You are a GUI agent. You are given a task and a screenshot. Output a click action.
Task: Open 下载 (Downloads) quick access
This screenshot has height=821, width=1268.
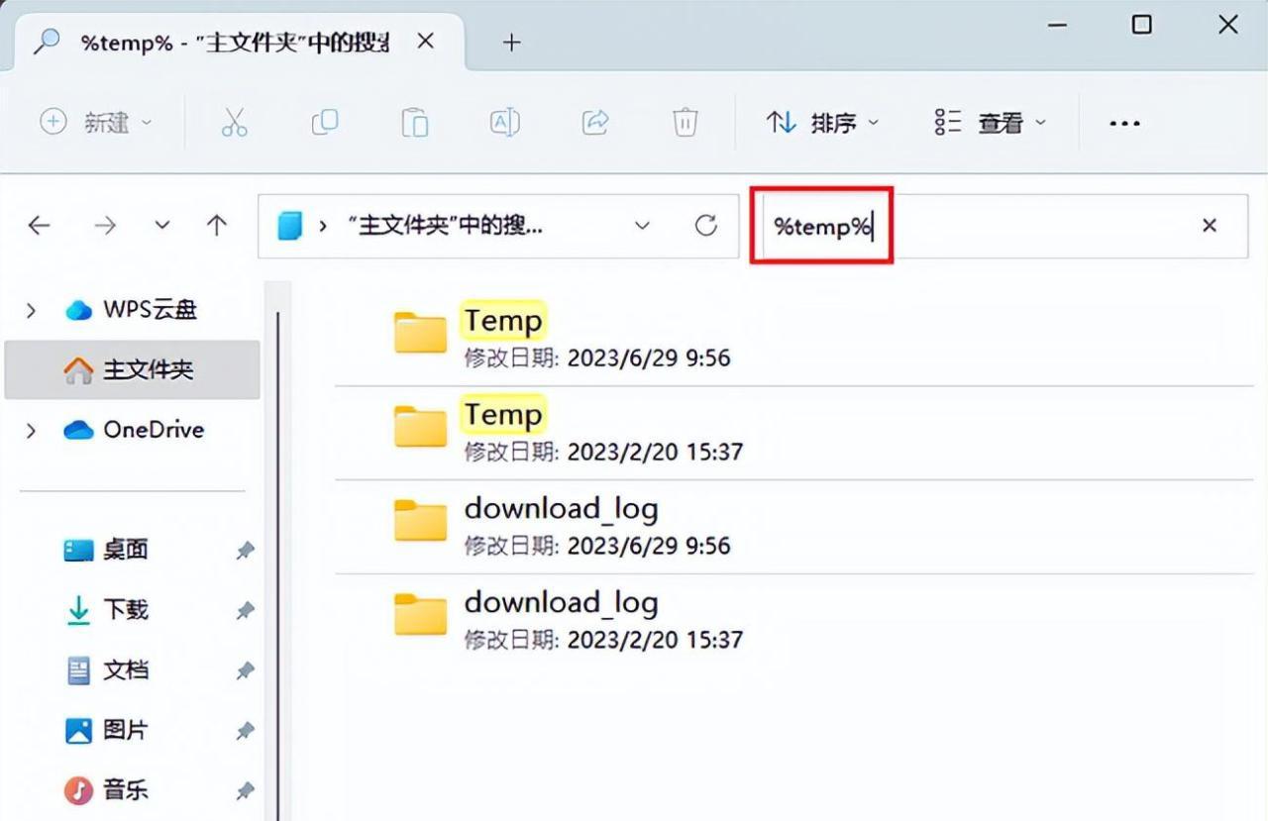coord(106,610)
